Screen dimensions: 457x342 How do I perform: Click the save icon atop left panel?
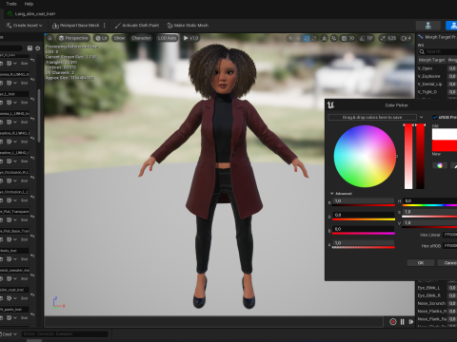30,48
